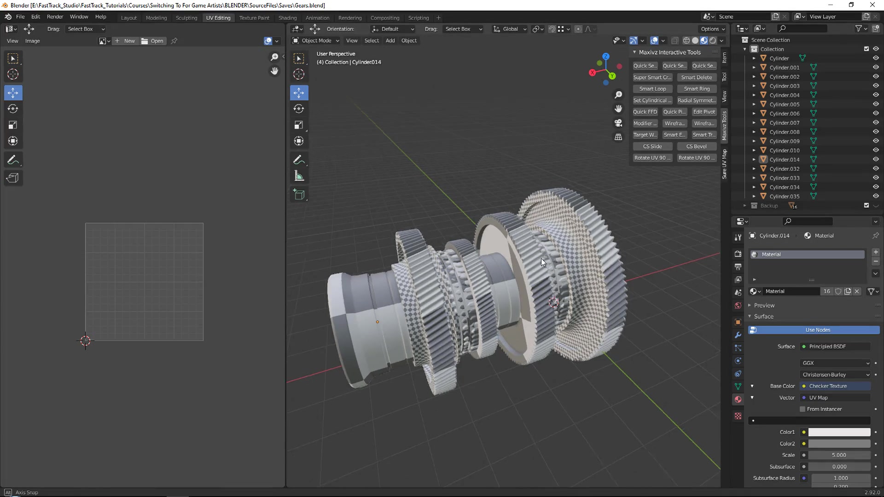Pin the image in the UV editor
Screen dimensions: 884x497
point(174,41)
